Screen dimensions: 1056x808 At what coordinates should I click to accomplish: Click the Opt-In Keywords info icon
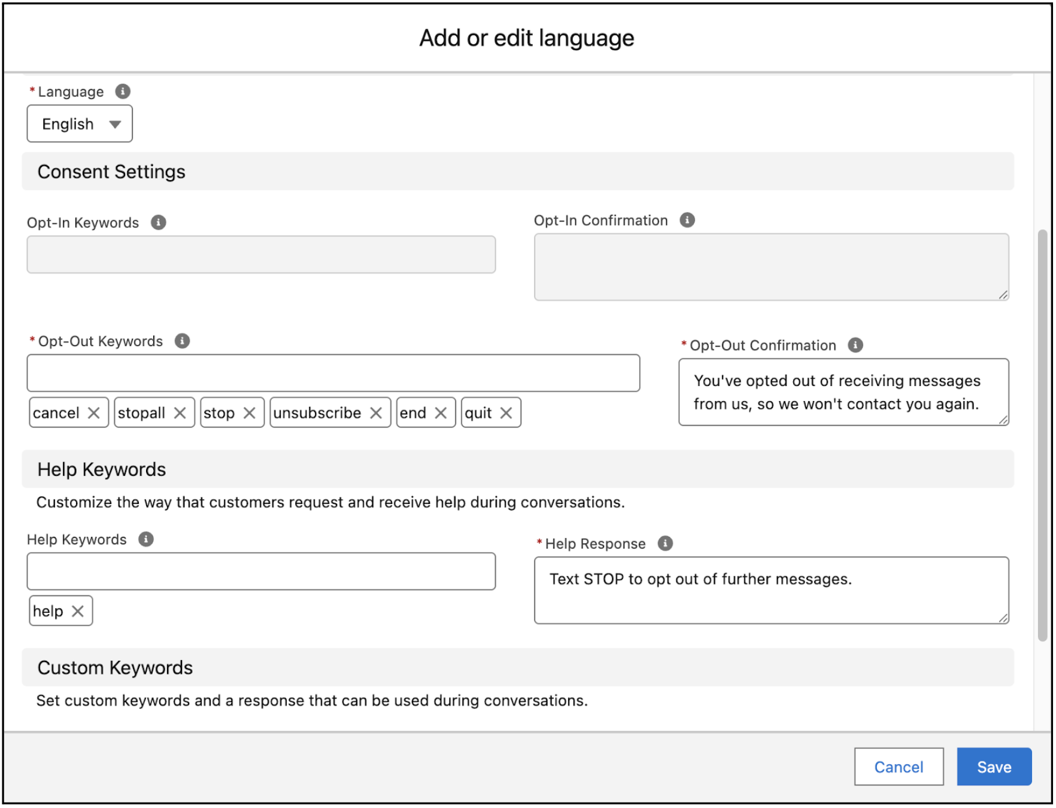[x=157, y=222]
